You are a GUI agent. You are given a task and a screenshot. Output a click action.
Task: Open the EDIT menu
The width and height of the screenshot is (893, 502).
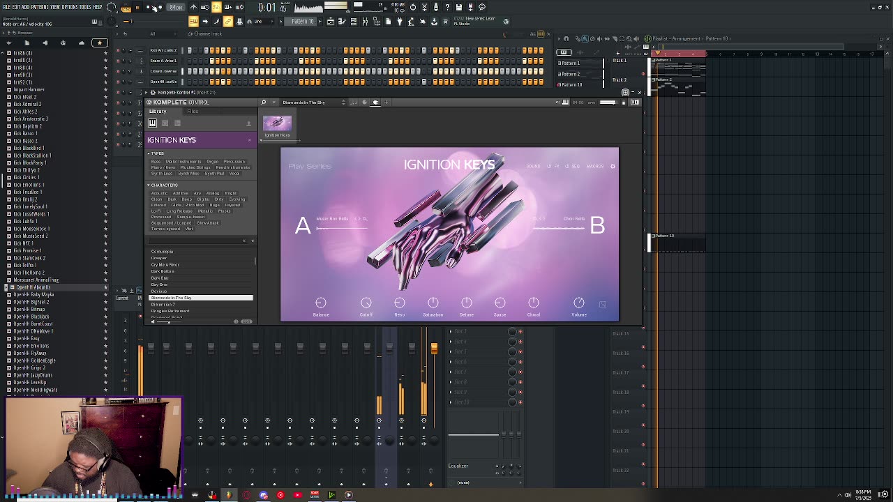tap(16, 7)
